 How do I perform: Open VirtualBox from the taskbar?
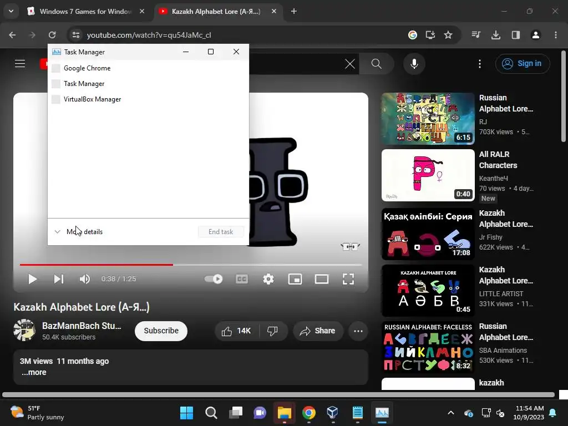point(333,413)
